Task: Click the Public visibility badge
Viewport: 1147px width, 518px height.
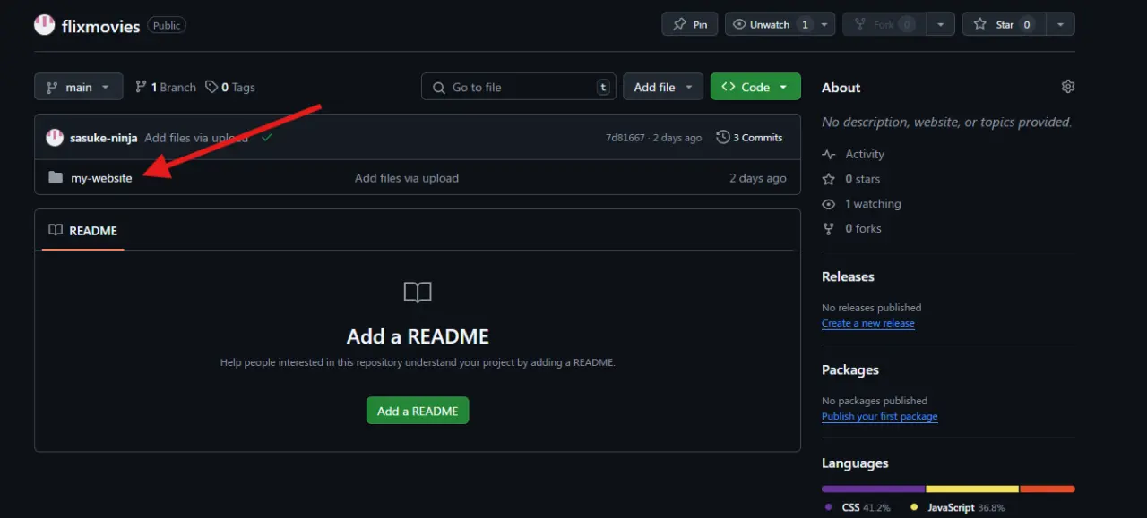Action: pyautogui.click(x=166, y=26)
